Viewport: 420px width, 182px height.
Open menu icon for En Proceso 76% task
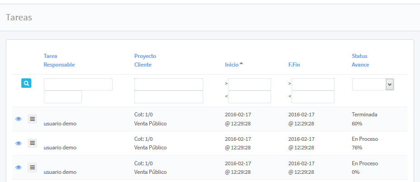pos(32,143)
